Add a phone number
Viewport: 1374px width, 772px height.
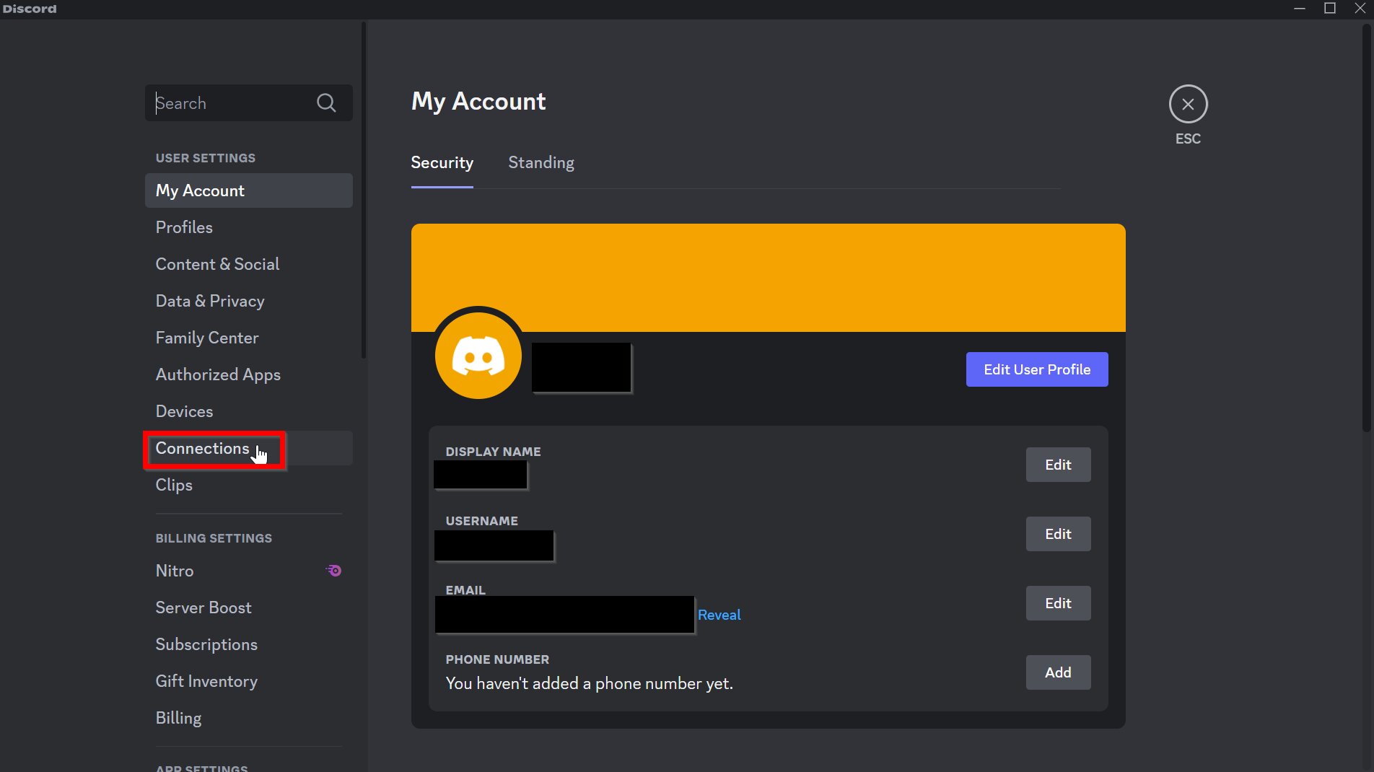click(x=1058, y=672)
